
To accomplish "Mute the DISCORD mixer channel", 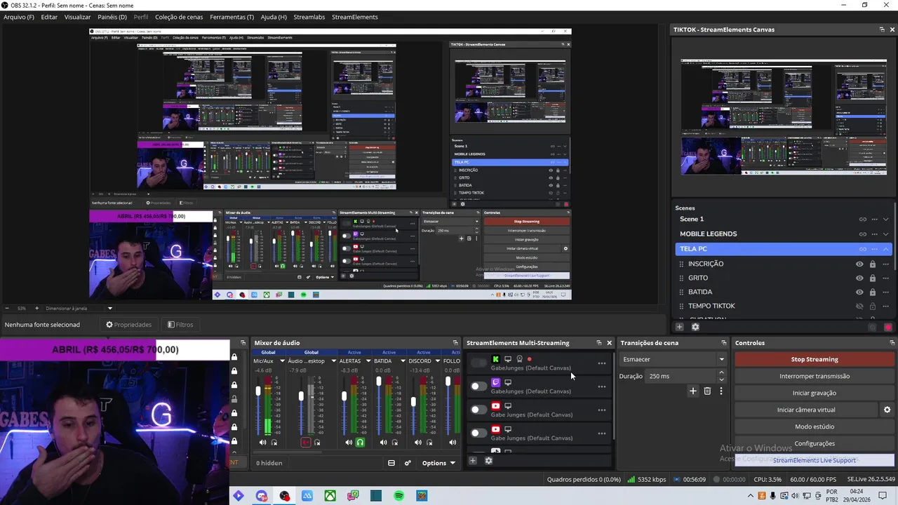I will 418,443.
